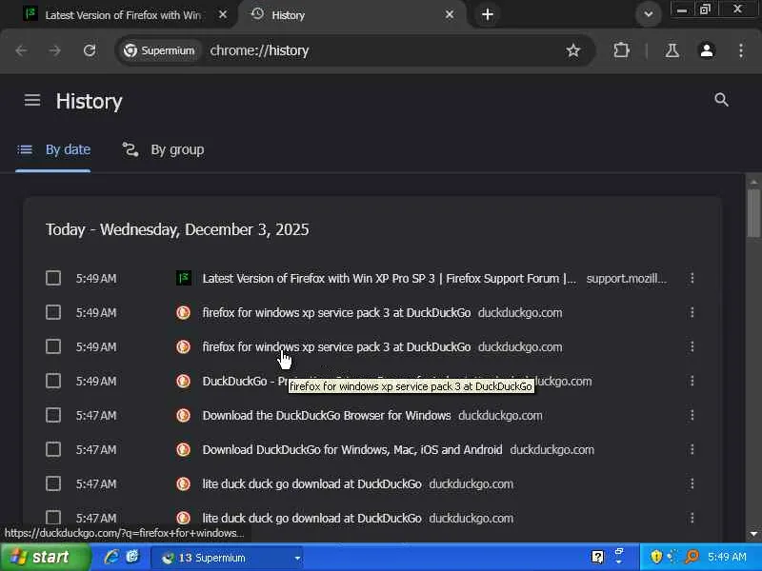The height and width of the screenshot is (571, 762).
Task: Click the second quick launch browser icon
Action: [x=132, y=557]
